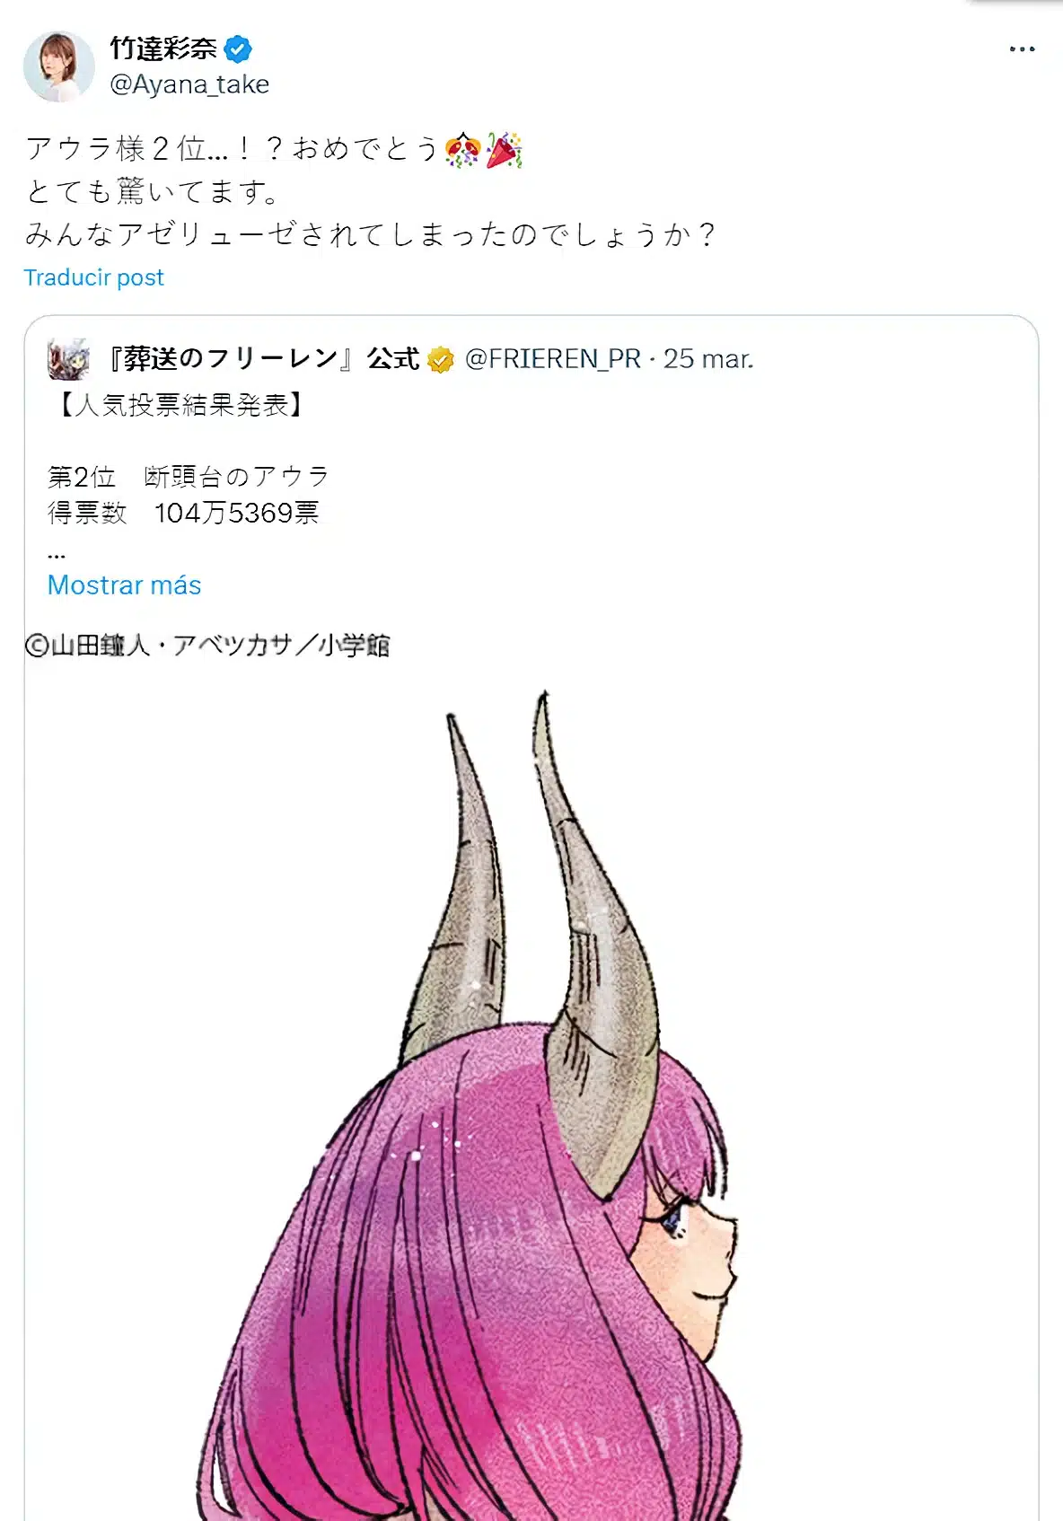Click Traducir post to translate

coord(94,277)
